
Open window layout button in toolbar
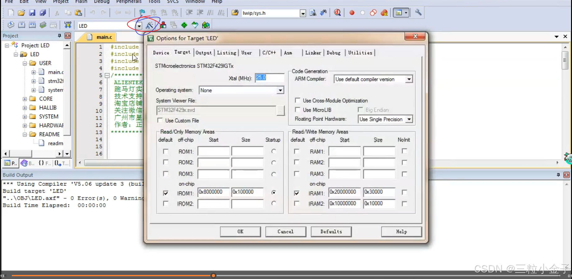point(401,13)
